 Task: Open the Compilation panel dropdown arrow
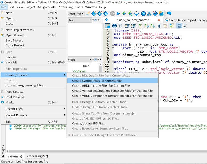[x=90, y=60]
